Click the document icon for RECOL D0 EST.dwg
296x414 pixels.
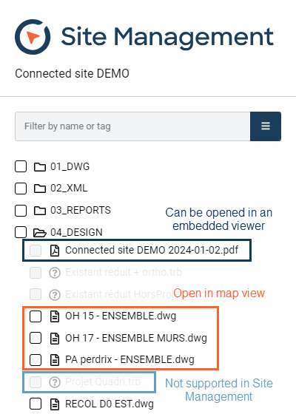pyautogui.click(x=55, y=404)
